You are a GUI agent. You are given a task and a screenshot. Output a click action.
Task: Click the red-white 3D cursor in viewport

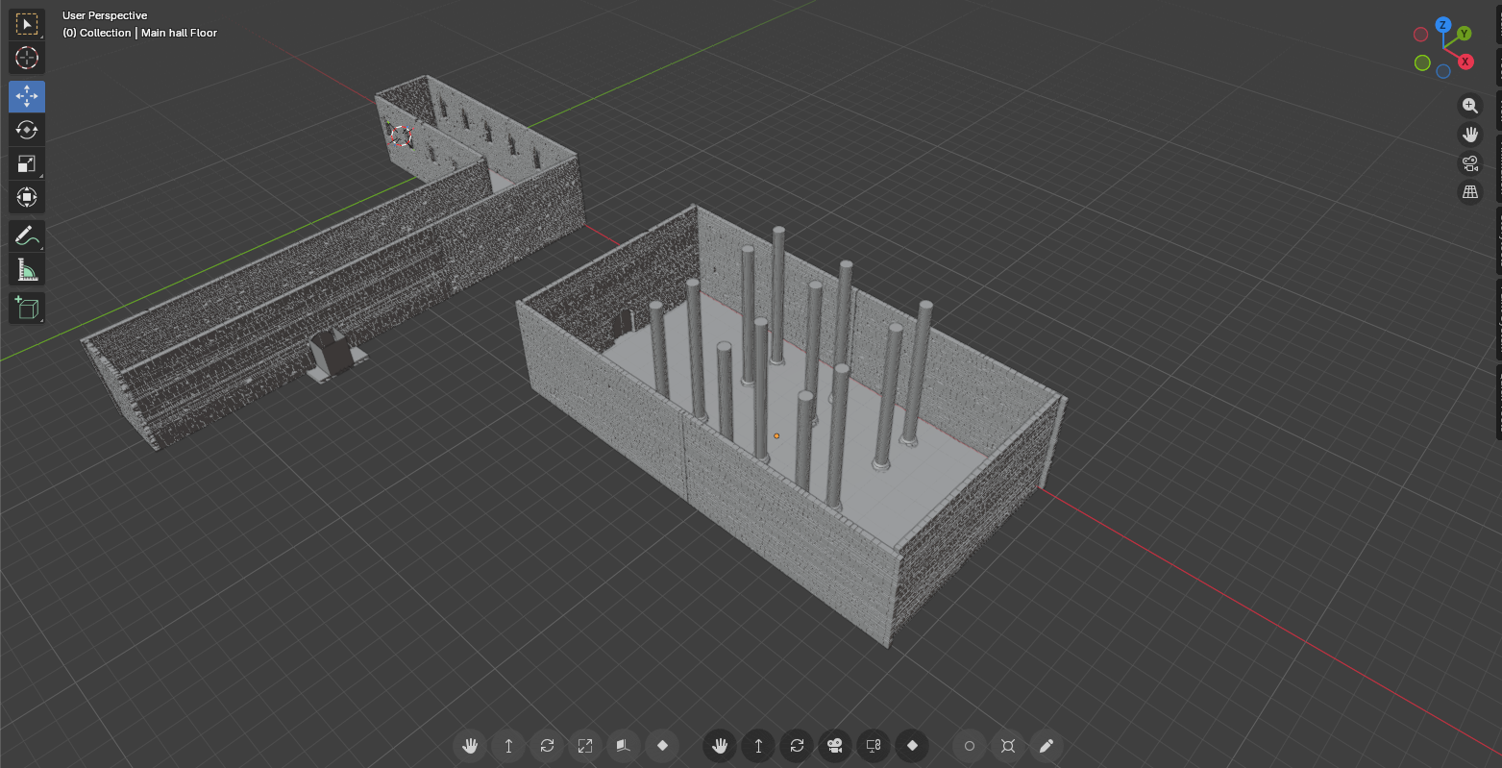(400, 136)
